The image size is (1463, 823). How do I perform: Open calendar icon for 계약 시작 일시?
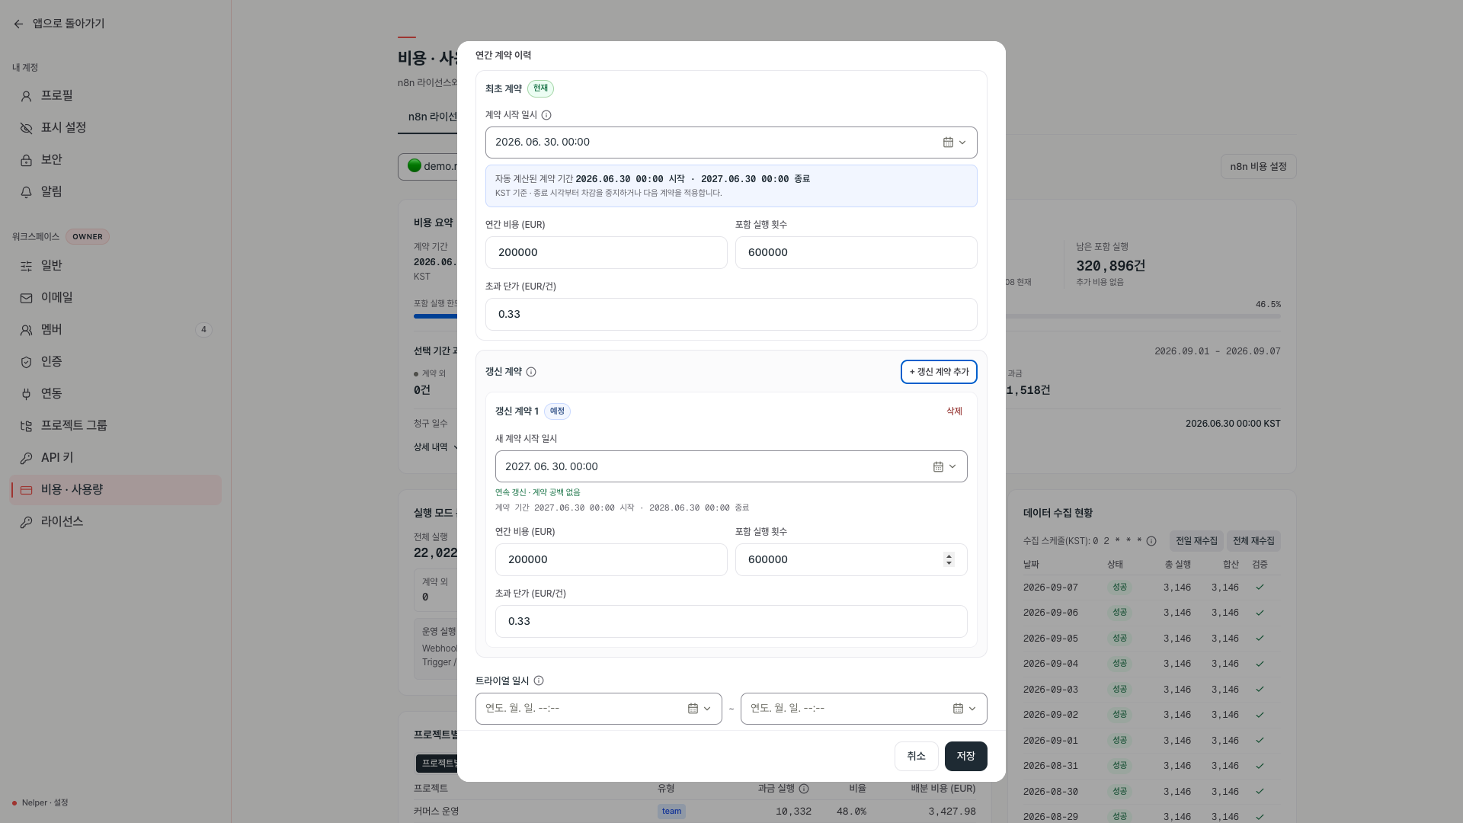pyautogui.click(x=948, y=143)
